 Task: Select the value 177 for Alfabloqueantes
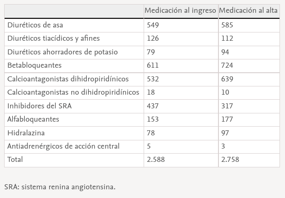point(227,119)
